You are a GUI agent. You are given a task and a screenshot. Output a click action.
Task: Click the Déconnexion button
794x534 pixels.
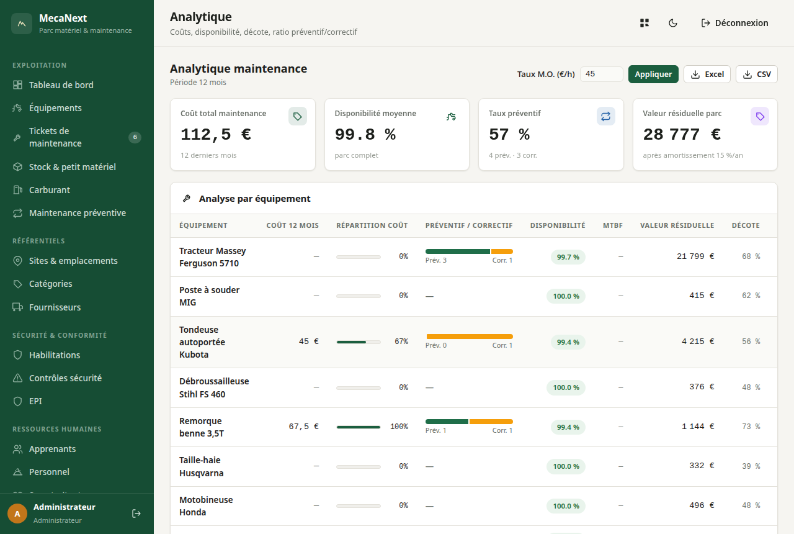pyautogui.click(x=735, y=23)
